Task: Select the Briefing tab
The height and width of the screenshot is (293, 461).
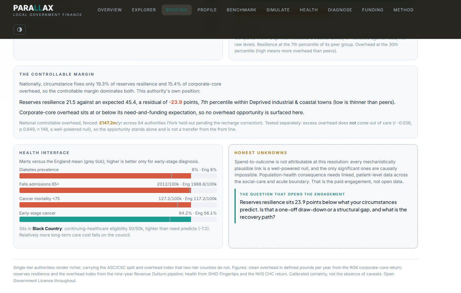Action: [x=177, y=10]
